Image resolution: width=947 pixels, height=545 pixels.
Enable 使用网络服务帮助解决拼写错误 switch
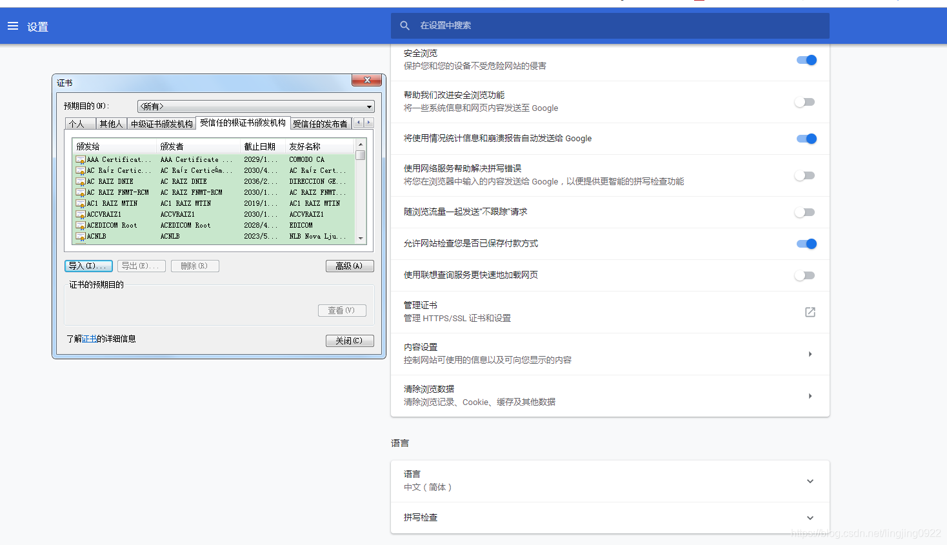805,175
